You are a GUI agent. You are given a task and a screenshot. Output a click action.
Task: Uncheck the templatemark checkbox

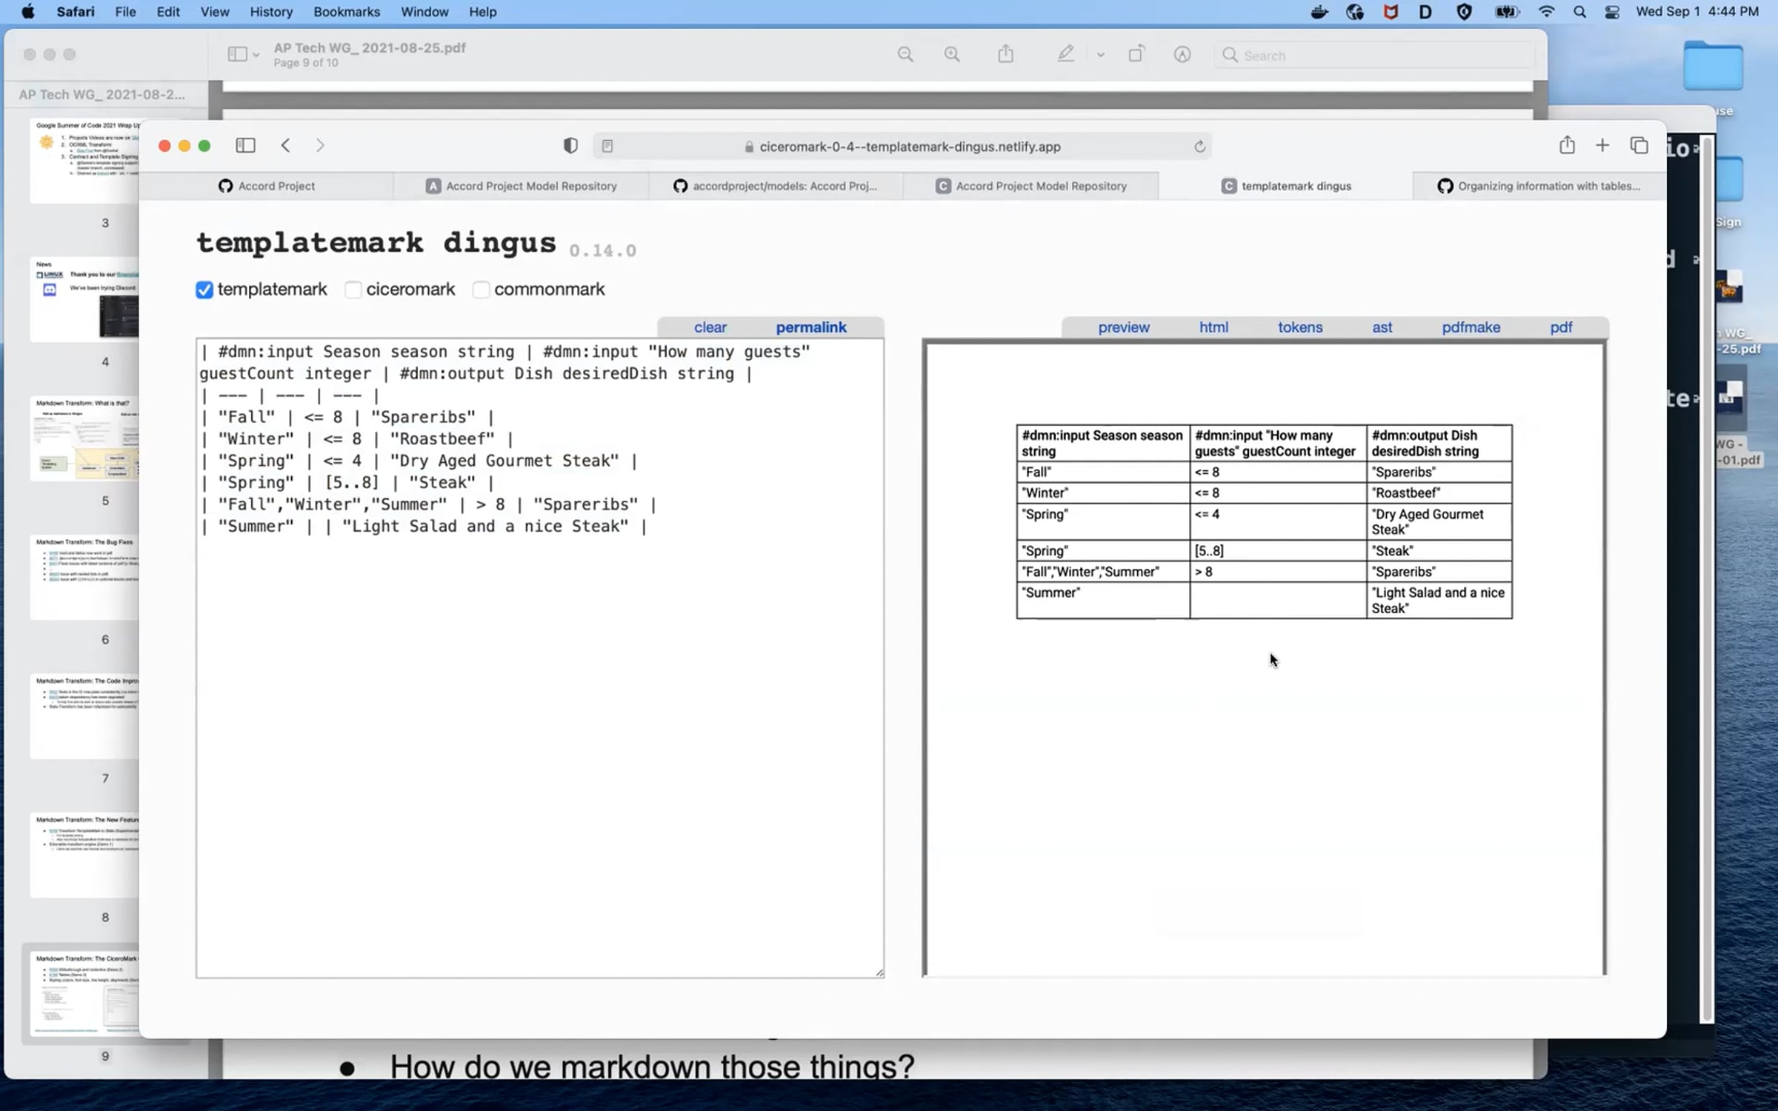(x=204, y=290)
